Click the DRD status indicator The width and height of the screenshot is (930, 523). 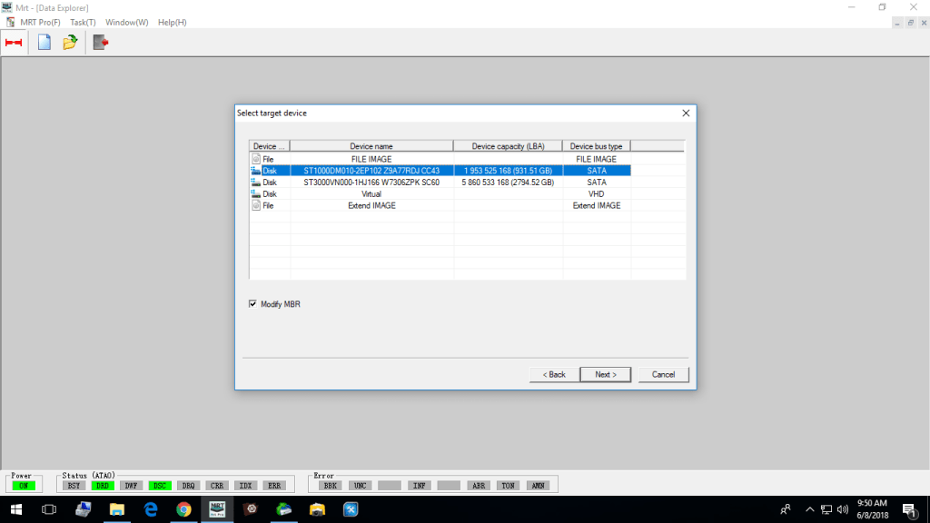tap(103, 486)
